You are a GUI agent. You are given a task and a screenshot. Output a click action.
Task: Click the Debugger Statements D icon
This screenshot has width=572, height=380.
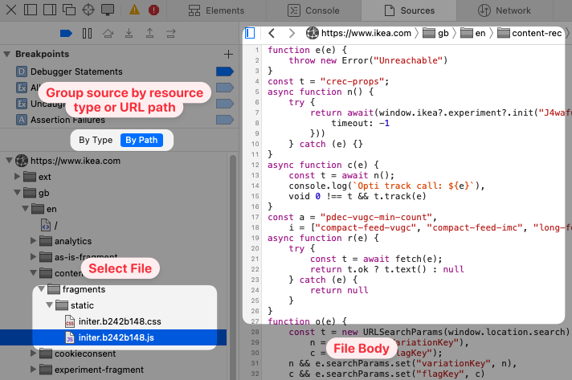[22, 72]
